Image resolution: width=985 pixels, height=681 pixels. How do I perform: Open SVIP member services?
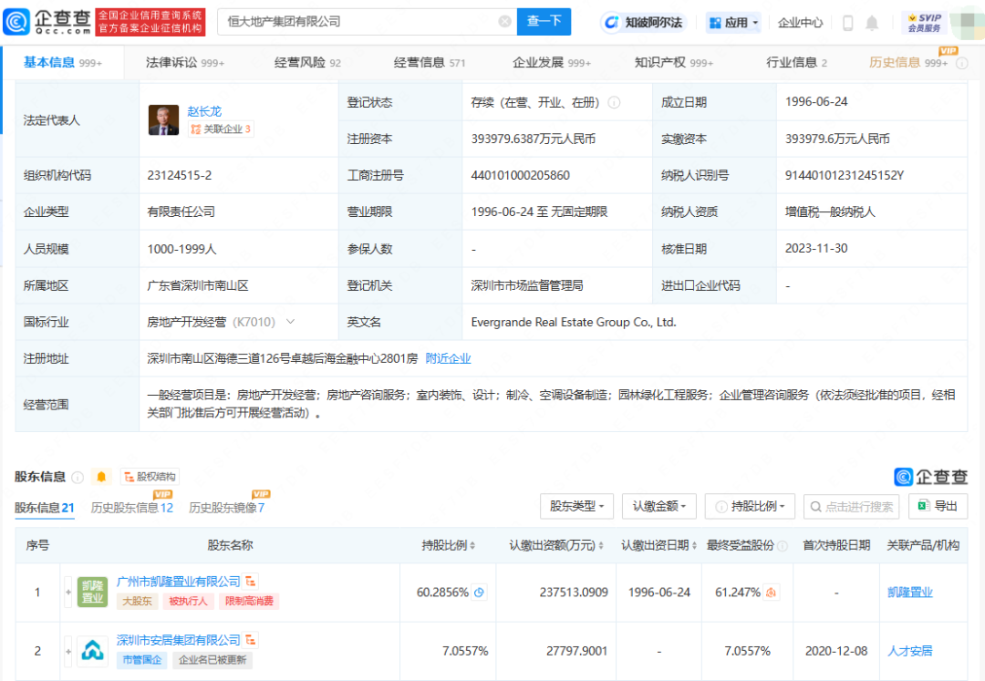click(x=925, y=23)
